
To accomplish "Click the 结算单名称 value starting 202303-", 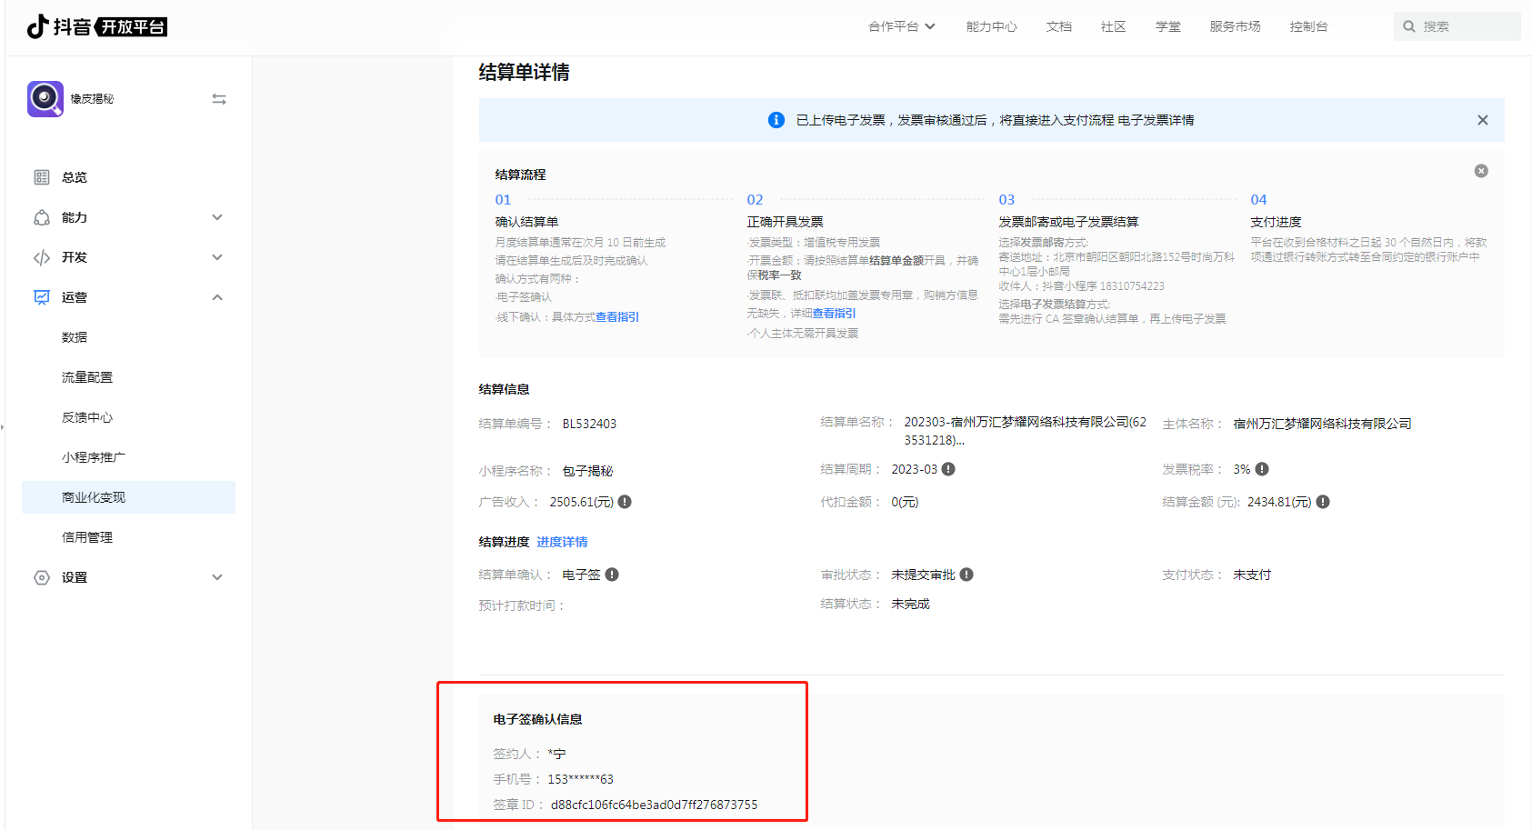I will tap(1026, 431).
